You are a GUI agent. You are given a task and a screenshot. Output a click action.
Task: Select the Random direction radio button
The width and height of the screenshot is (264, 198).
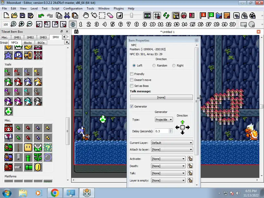[x=154, y=65]
